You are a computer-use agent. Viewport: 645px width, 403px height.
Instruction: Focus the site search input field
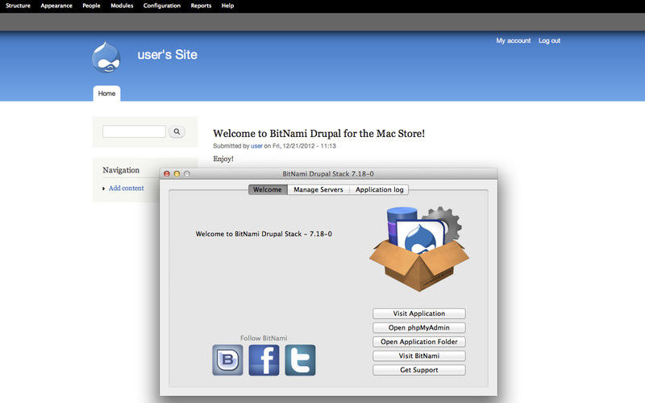(x=134, y=131)
